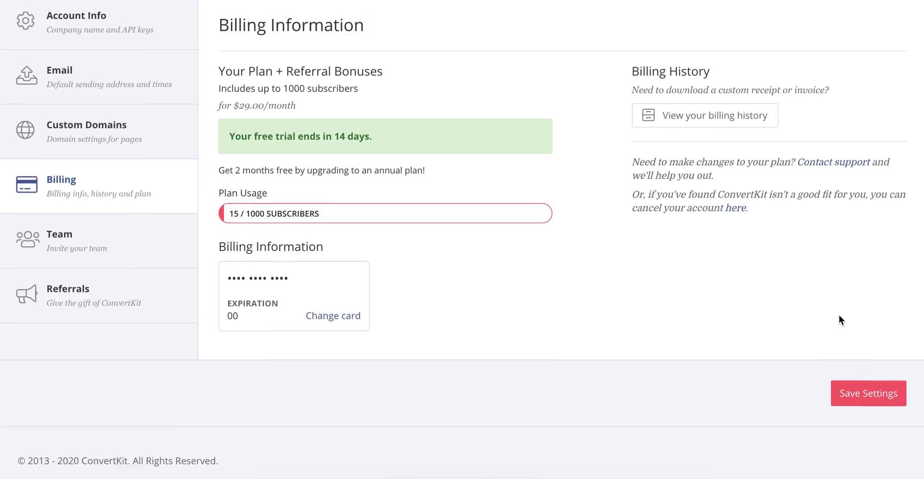Click the ConvertKit copyright footer text
This screenshot has width=924, height=479.
pos(118,461)
